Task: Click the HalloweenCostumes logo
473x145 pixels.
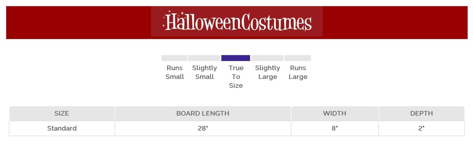Action: (x=237, y=22)
